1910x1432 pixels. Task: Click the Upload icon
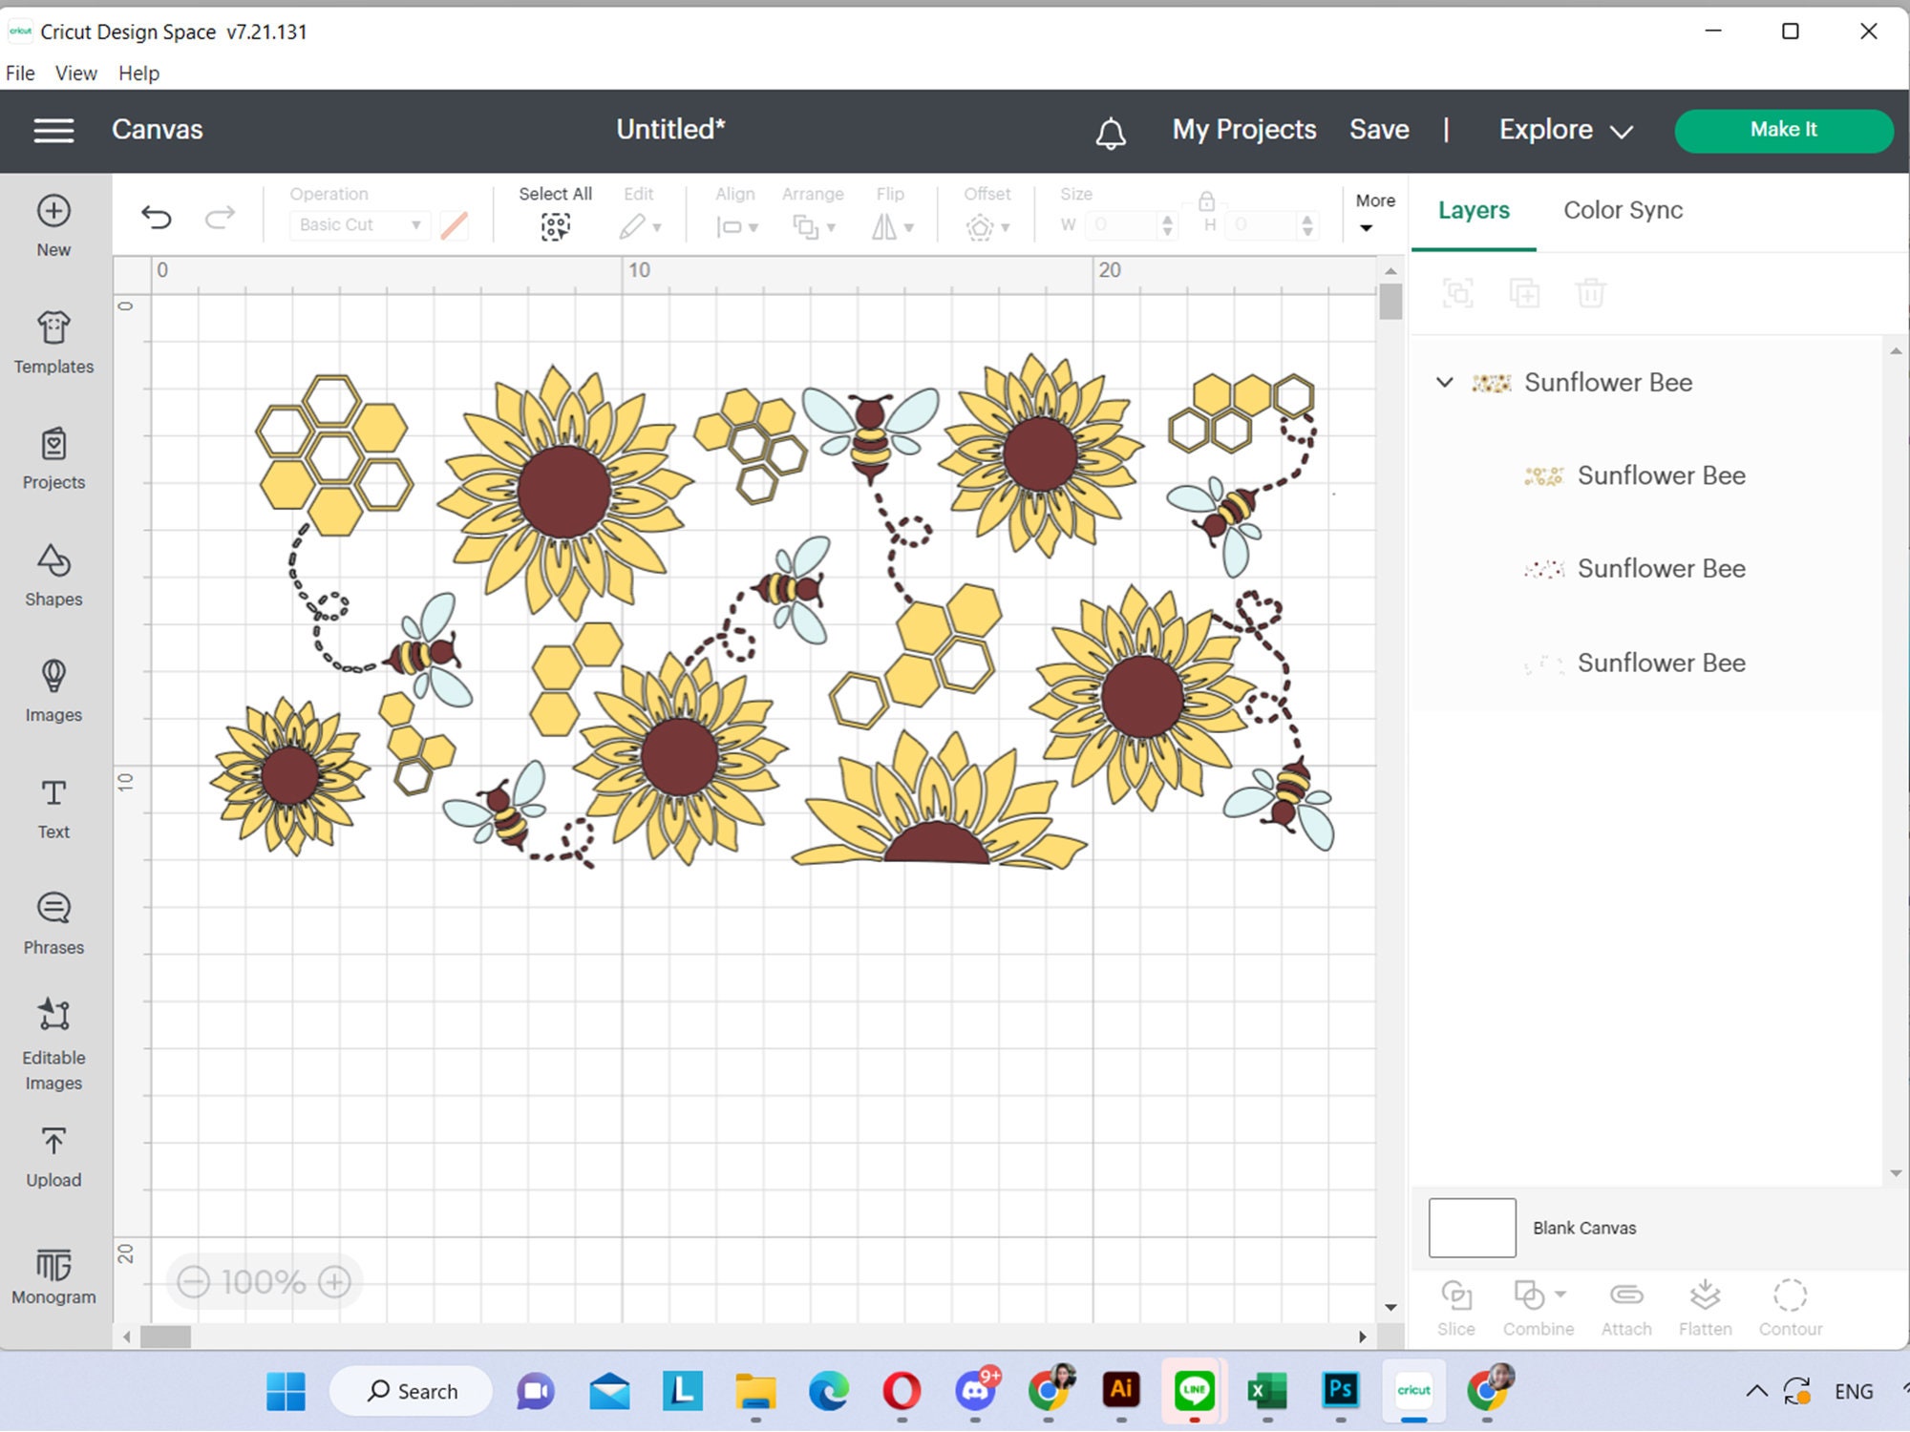53,1142
